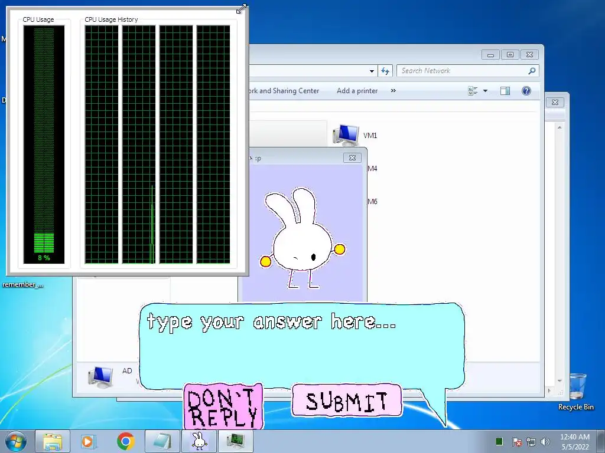Click the search magnifier in Network window
Screen dimensions: 605x453
pyautogui.click(x=532, y=71)
